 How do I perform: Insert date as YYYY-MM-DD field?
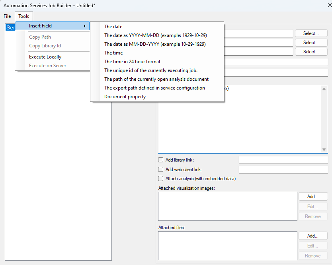(155, 35)
